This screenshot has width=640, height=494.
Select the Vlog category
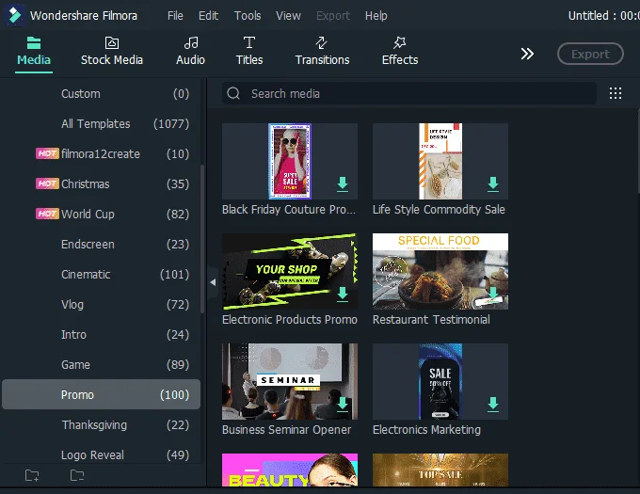[x=101, y=305]
